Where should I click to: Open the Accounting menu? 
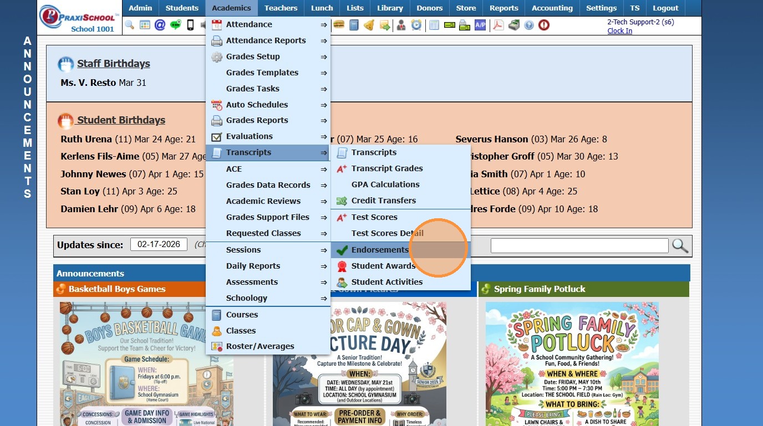click(x=552, y=8)
